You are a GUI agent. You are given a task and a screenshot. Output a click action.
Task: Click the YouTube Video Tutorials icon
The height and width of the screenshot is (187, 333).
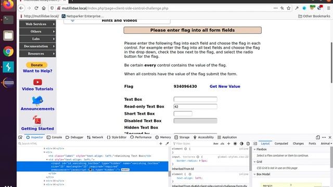click(x=37, y=82)
